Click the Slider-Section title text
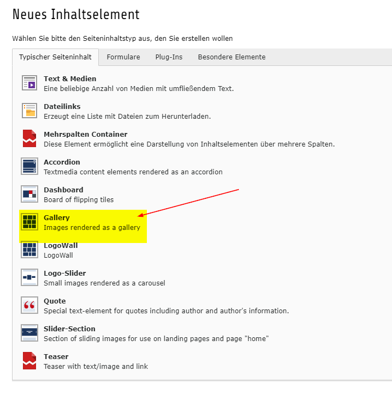392x401 pixels. 69,329
